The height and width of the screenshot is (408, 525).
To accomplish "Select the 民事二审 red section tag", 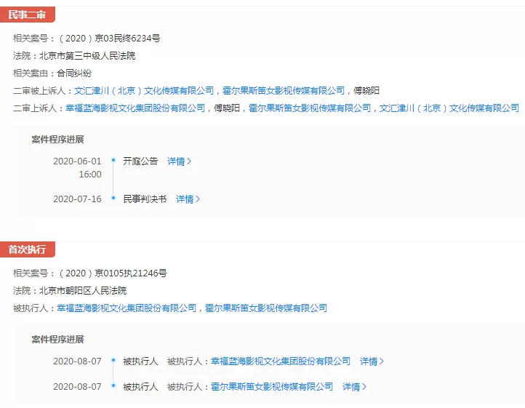I will pyautogui.click(x=27, y=15).
